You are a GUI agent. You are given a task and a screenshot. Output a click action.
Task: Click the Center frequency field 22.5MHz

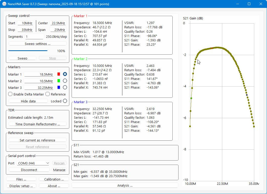(x=58, y=23)
